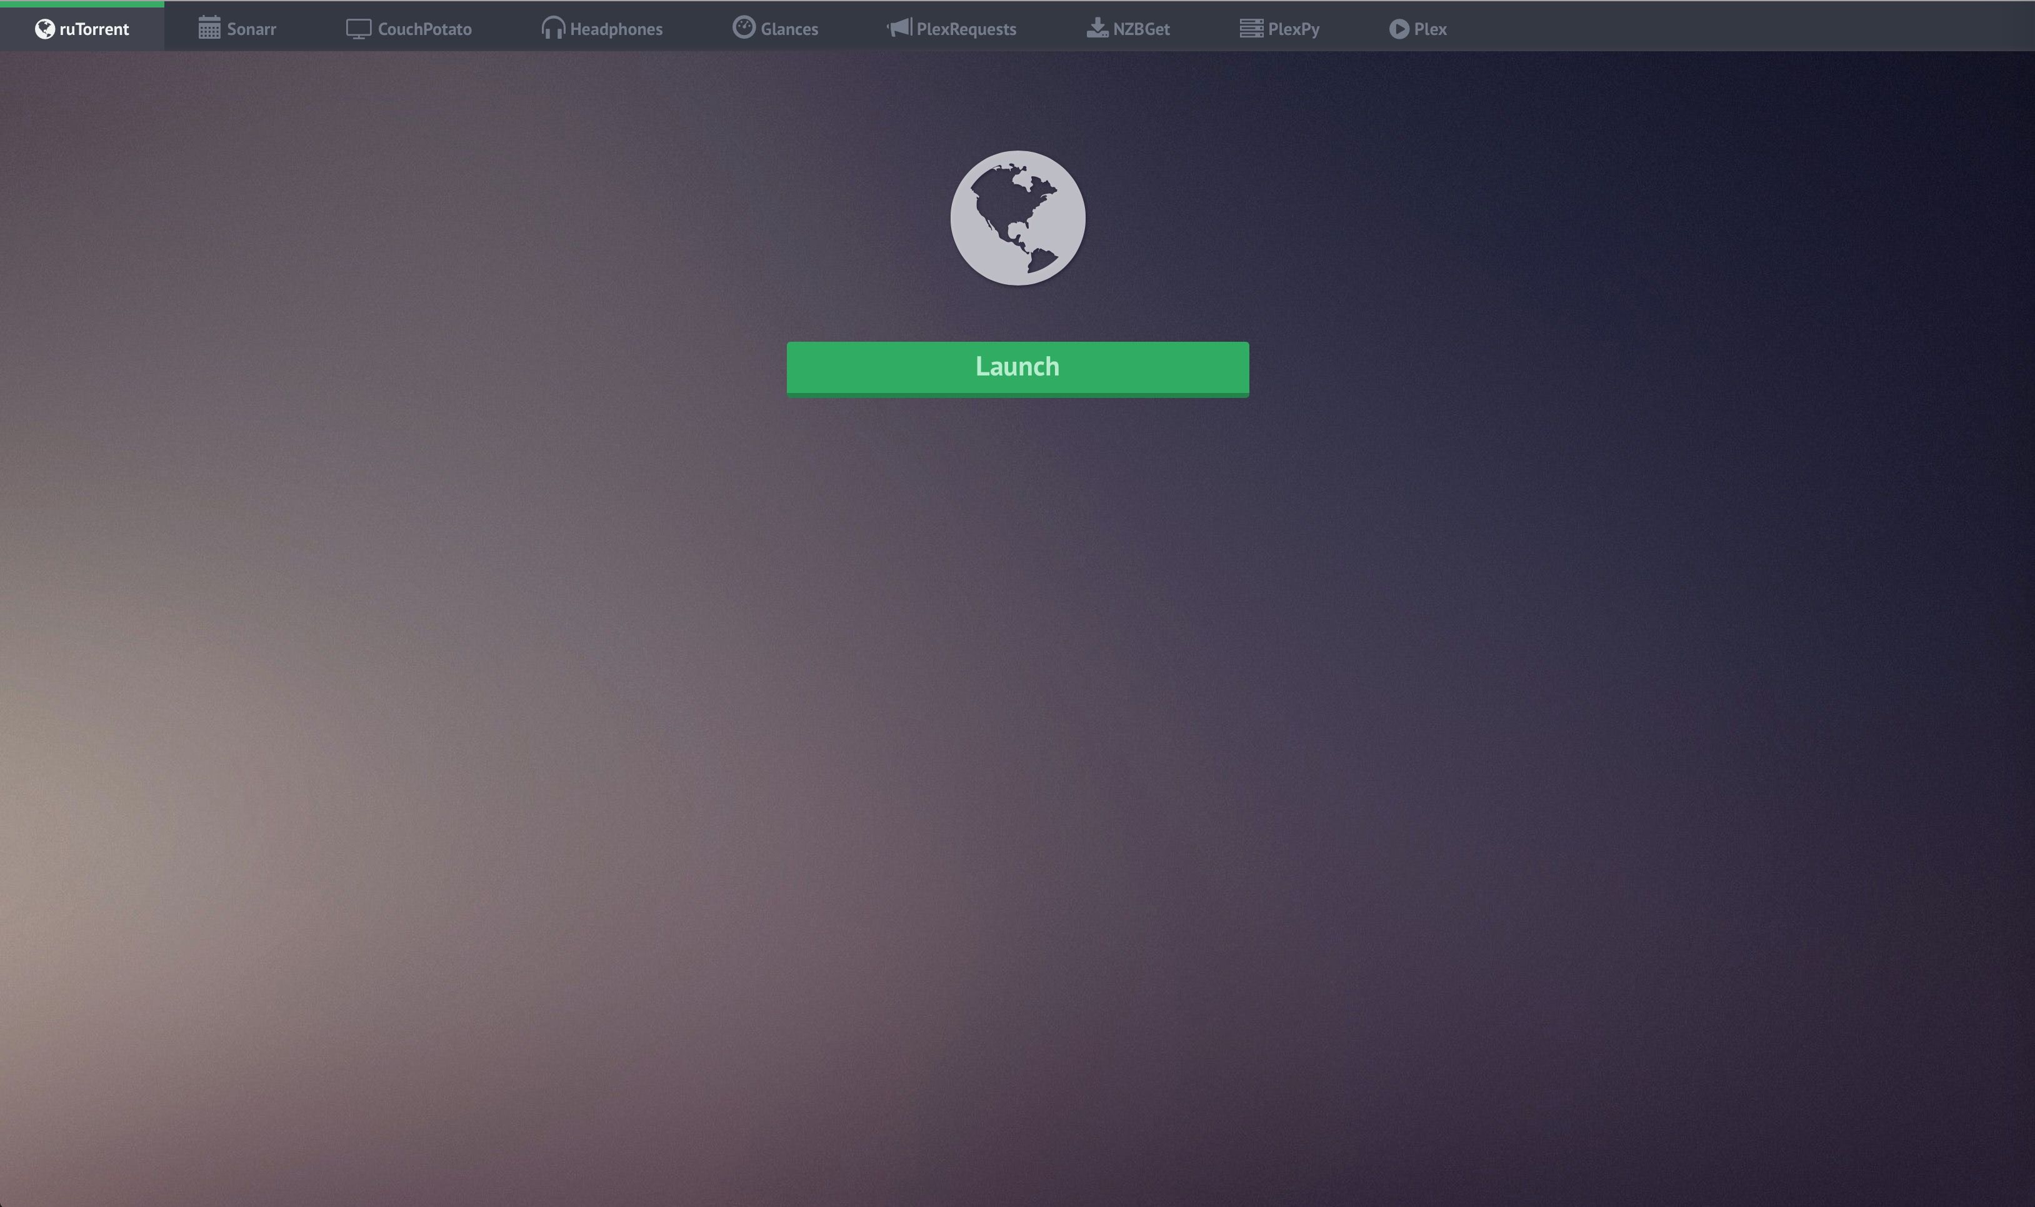Click the NZBGet download icon
The image size is (2035, 1207).
(x=1097, y=29)
